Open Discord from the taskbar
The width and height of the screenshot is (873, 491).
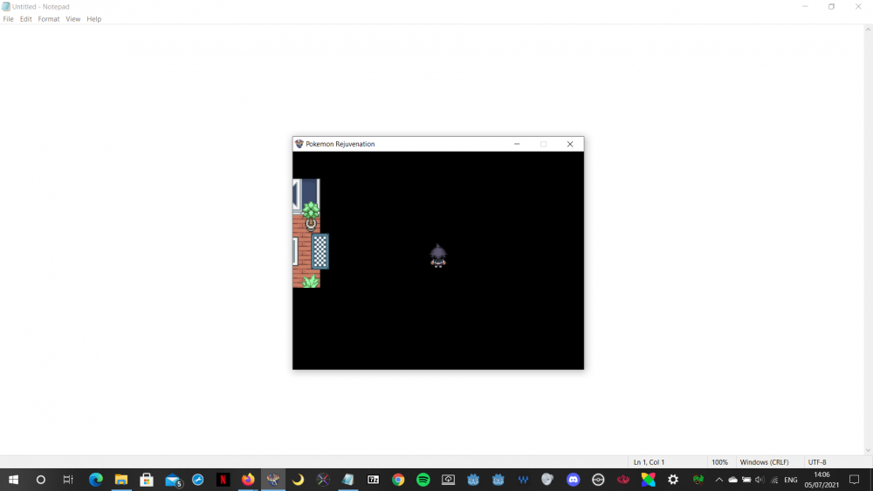(573, 480)
